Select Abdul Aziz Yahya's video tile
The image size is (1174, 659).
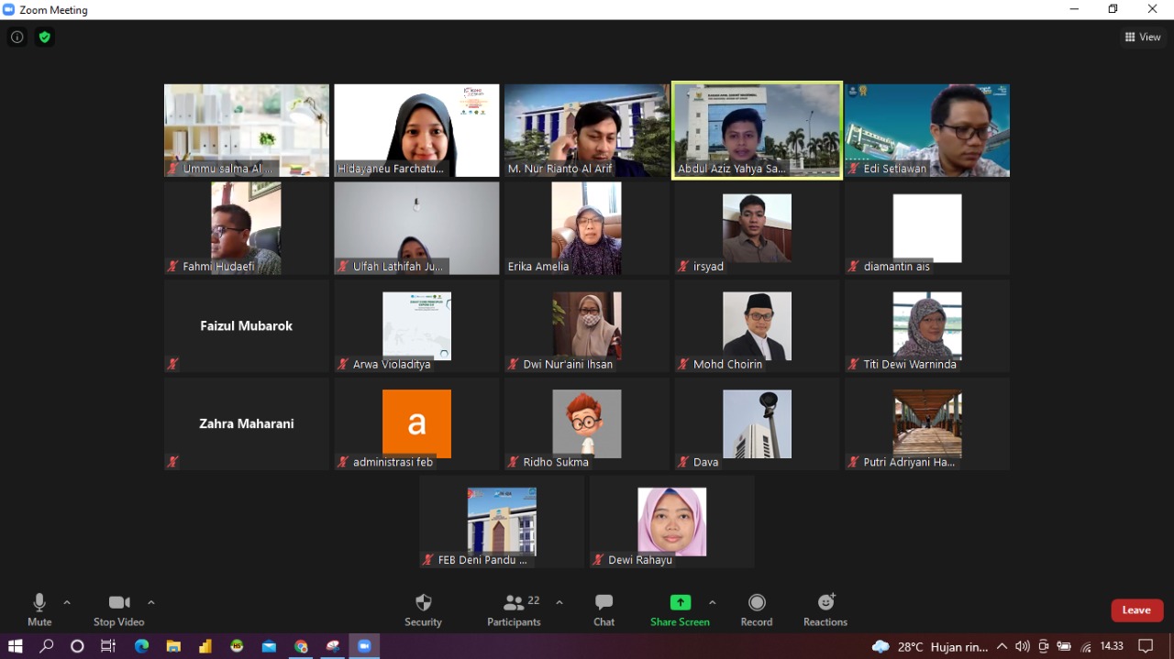click(x=757, y=130)
